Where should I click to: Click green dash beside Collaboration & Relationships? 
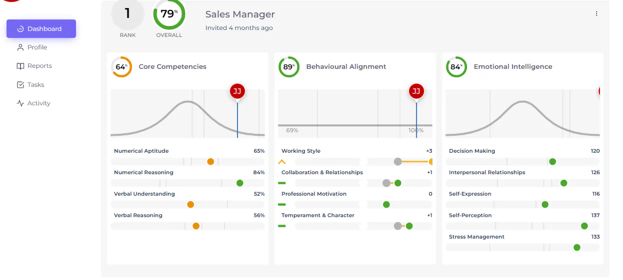coord(281,183)
